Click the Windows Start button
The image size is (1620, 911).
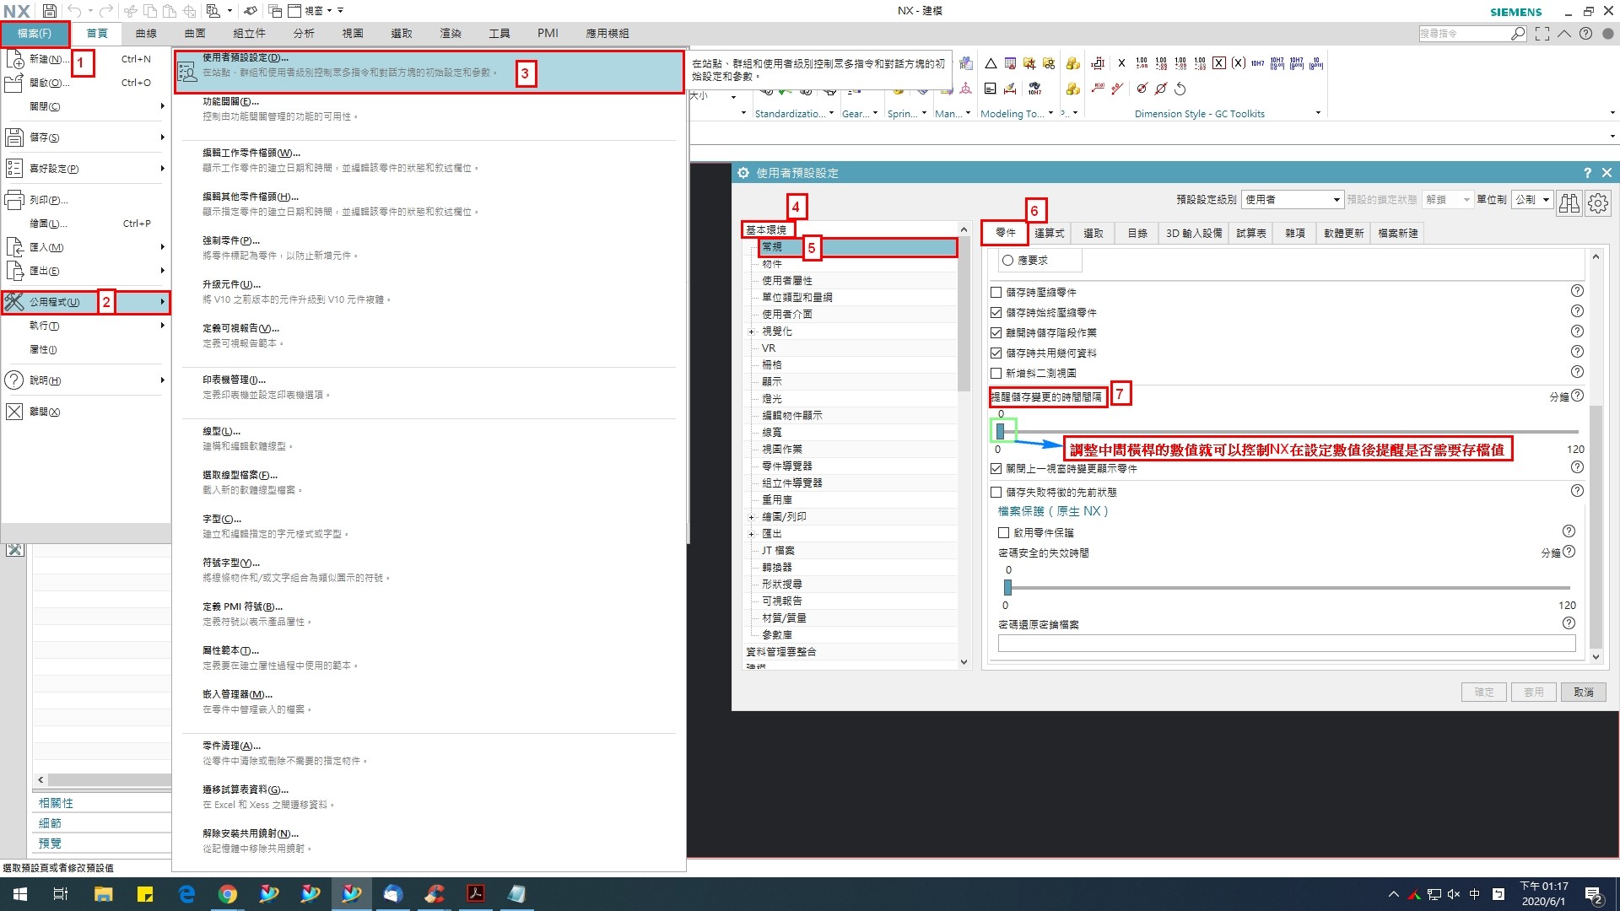(20, 894)
